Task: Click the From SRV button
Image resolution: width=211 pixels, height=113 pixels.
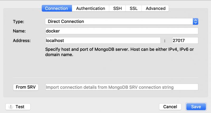Action: coord(26,87)
